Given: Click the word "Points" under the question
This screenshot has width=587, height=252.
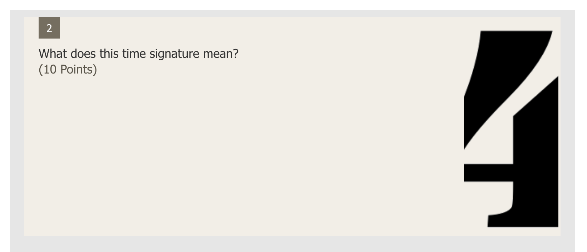Looking at the screenshot, I should 77,69.
